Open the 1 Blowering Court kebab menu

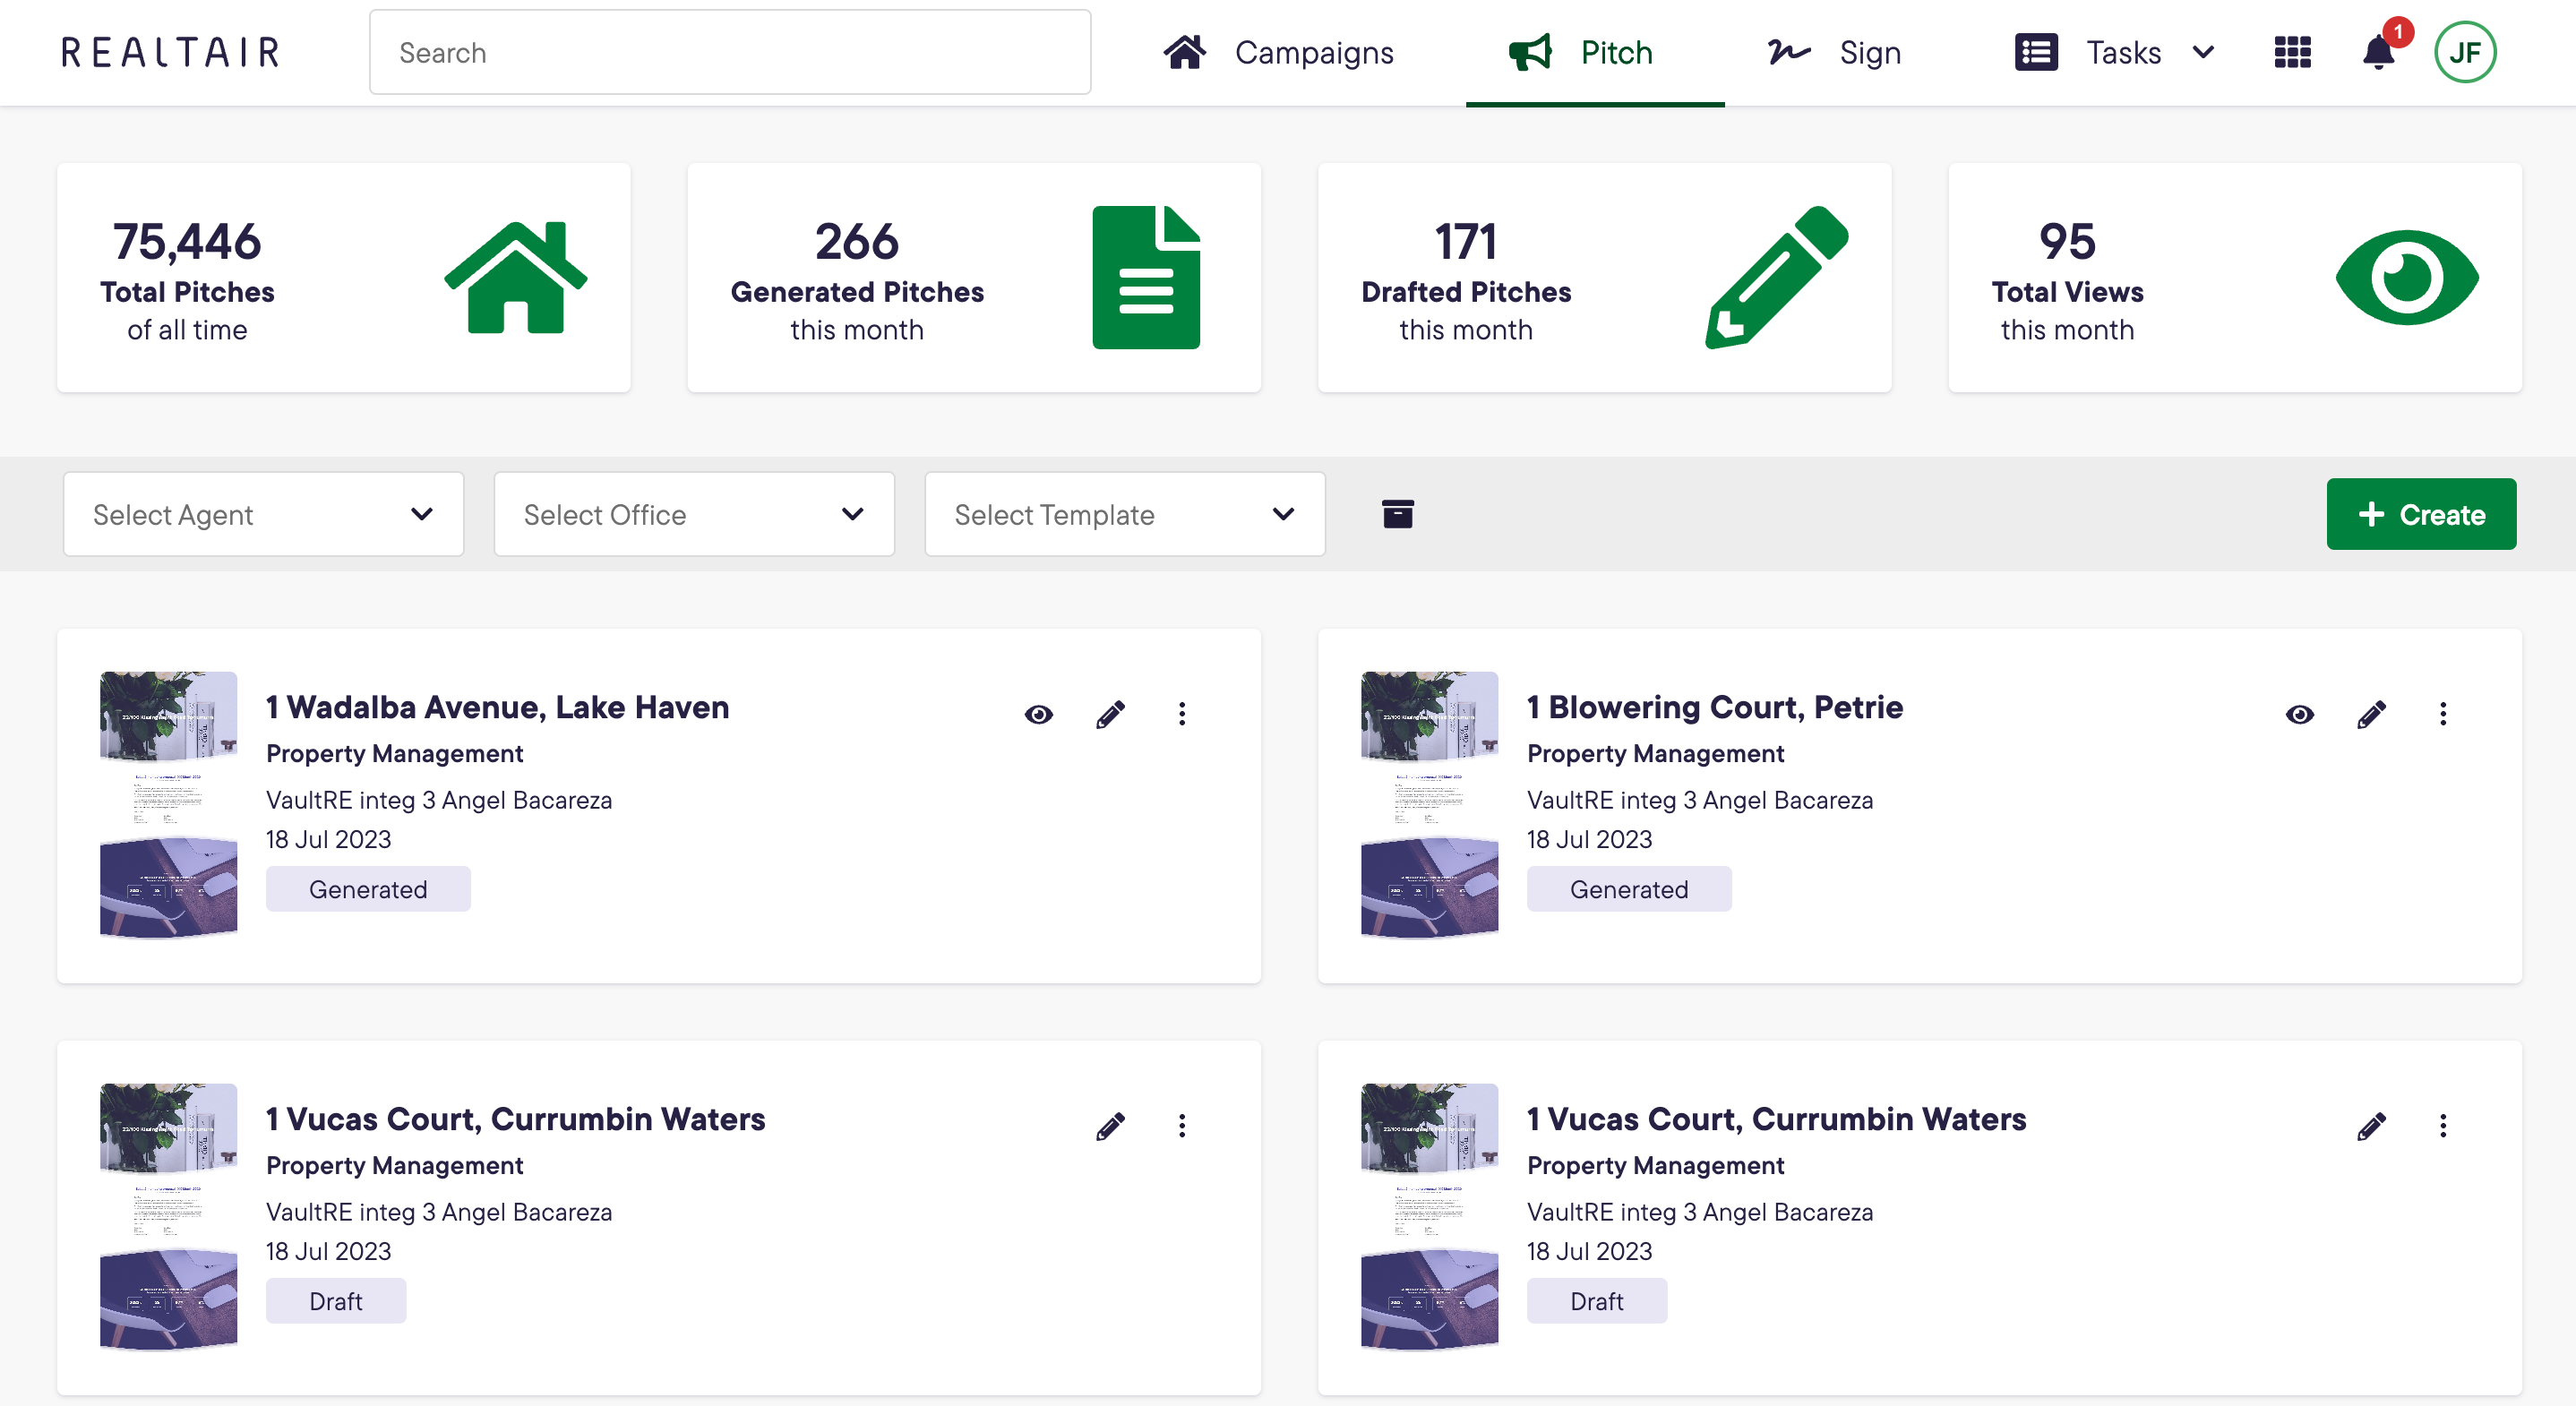[x=2443, y=713]
